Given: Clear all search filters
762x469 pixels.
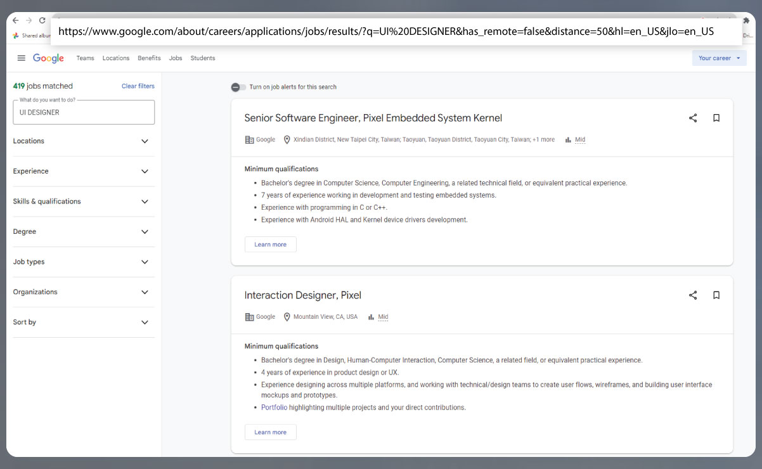Looking at the screenshot, I should point(138,86).
